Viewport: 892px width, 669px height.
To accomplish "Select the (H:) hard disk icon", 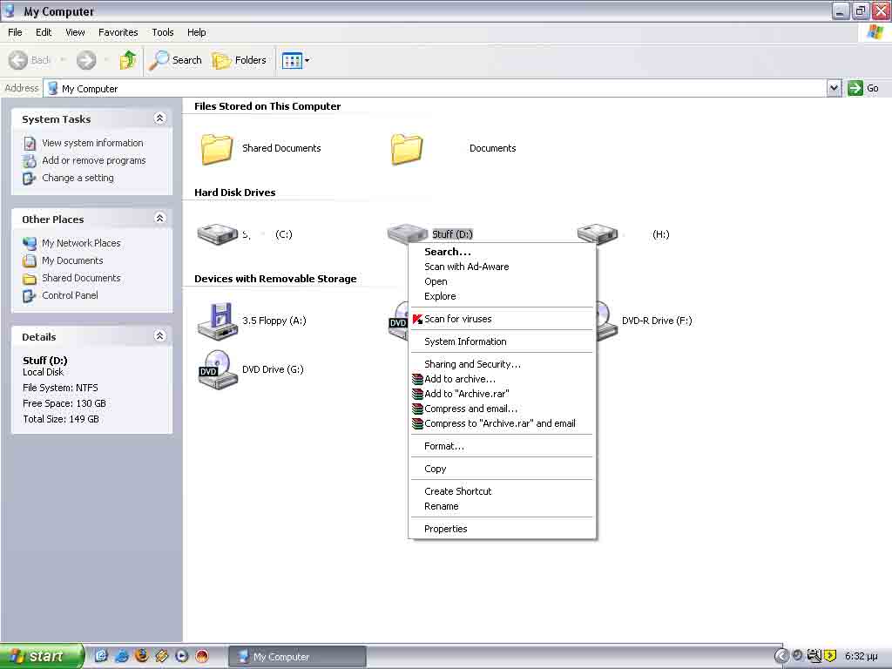I will [x=597, y=234].
